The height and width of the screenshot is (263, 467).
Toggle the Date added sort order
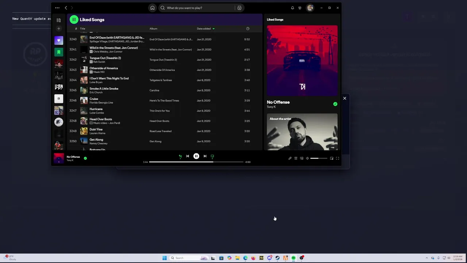(x=206, y=28)
